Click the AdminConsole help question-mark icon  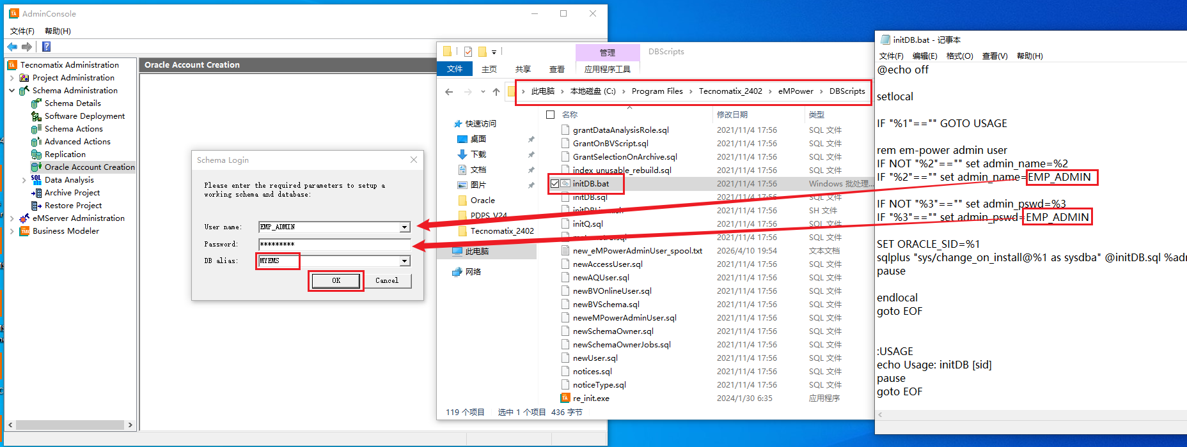(46, 47)
